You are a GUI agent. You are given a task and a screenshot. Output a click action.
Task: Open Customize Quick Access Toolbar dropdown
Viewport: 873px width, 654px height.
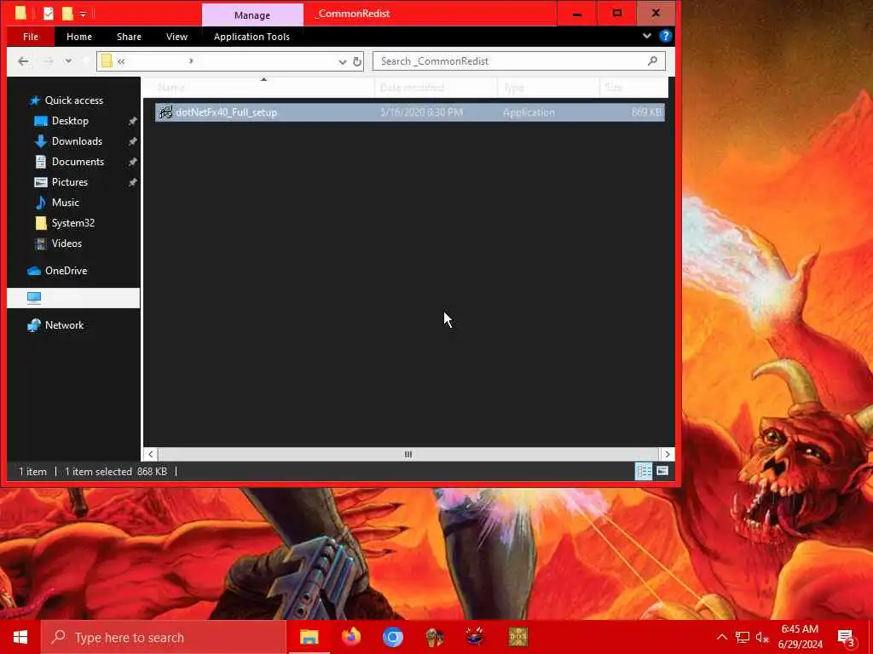(83, 14)
